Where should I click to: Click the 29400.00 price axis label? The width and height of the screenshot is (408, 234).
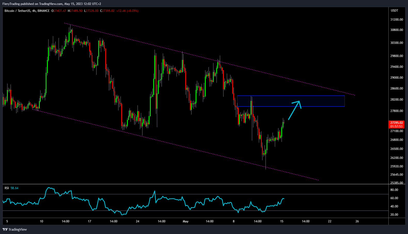(397, 67)
